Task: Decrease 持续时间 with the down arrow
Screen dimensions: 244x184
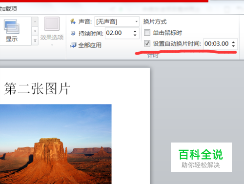Action: tap(135, 35)
